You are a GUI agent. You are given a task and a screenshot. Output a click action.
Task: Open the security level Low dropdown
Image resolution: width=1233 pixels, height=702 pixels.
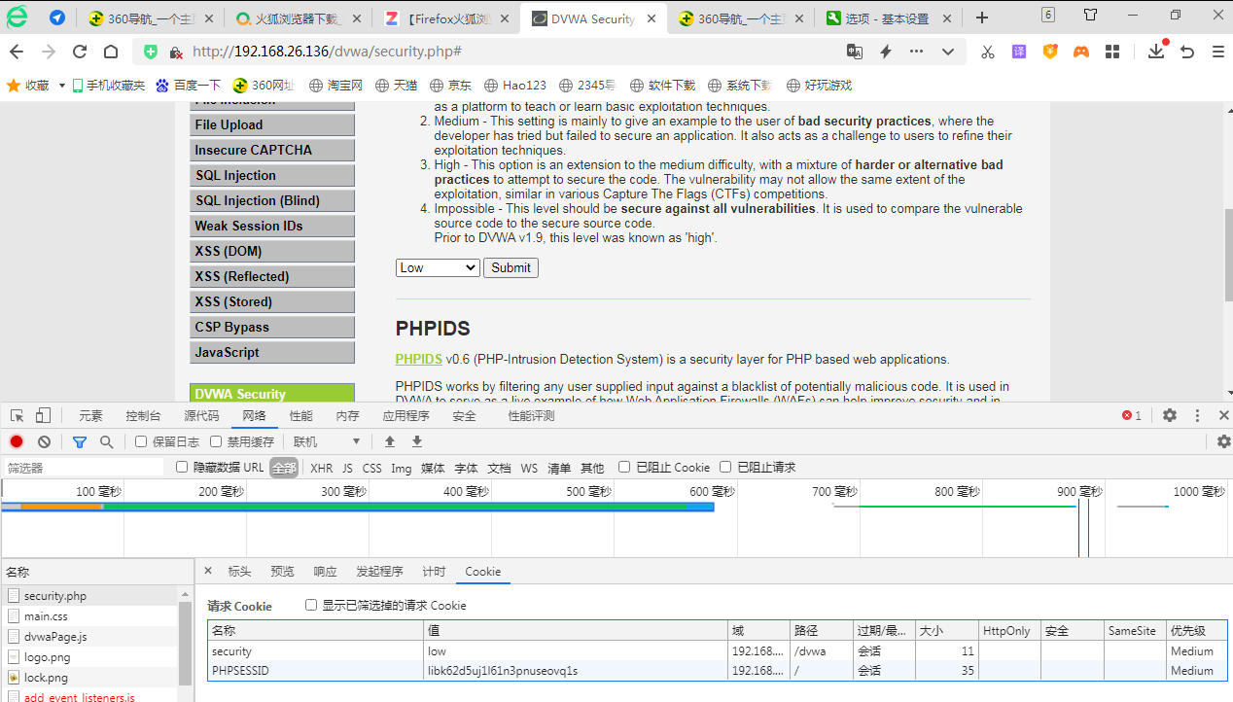click(438, 267)
